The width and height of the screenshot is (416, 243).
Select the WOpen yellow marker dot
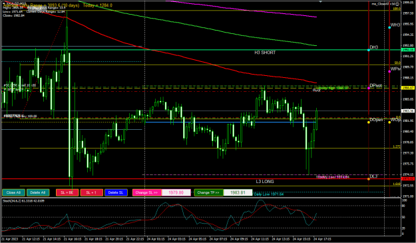click(x=389, y=122)
